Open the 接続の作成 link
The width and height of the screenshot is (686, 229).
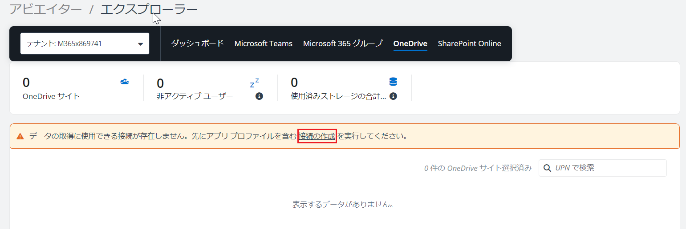pos(317,136)
